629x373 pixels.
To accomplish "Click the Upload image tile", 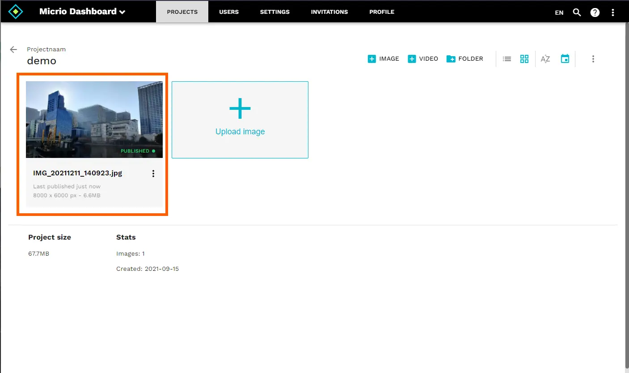I will click(240, 120).
